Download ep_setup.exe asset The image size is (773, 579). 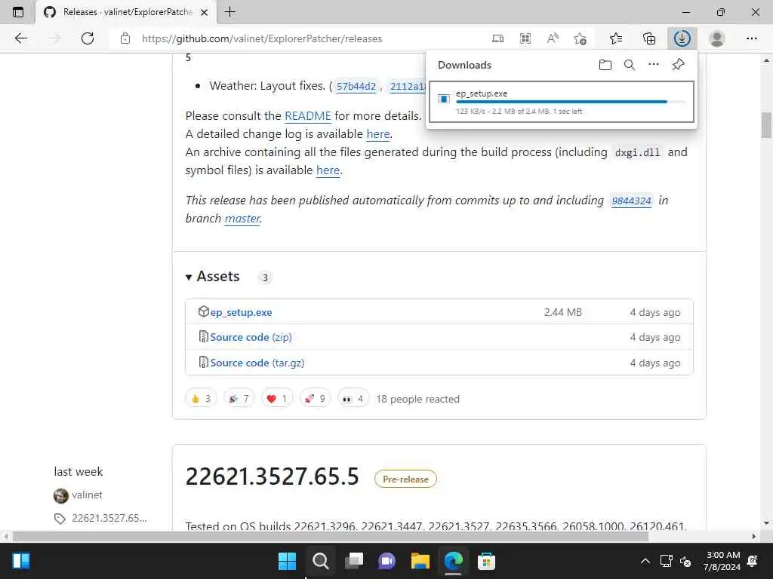[241, 312]
